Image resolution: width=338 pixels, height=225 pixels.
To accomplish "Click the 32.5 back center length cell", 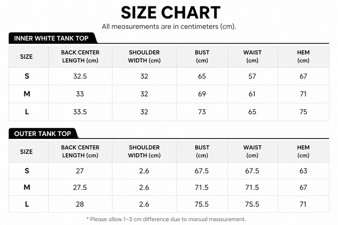I will [x=80, y=76].
